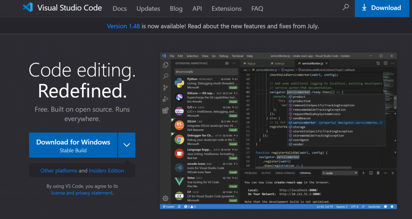Open the Insiders Edition link
The width and height of the screenshot is (412, 219).
106,170
